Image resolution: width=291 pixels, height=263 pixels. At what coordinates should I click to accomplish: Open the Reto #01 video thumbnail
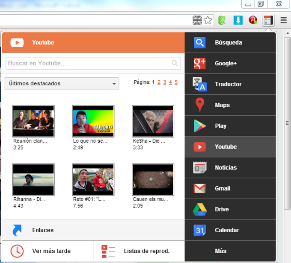pyautogui.click(x=93, y=179)
